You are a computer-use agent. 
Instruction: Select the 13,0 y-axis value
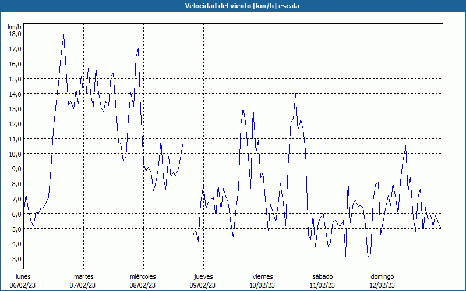pyautogui.click(x=15, y=109)
